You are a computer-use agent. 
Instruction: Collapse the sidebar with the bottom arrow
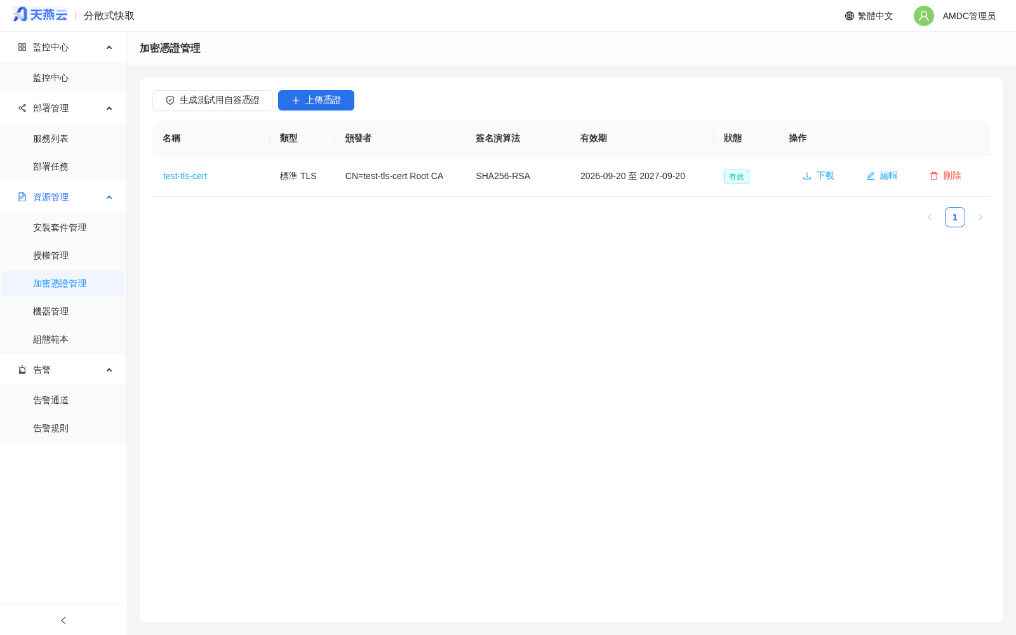click(63, 620)
